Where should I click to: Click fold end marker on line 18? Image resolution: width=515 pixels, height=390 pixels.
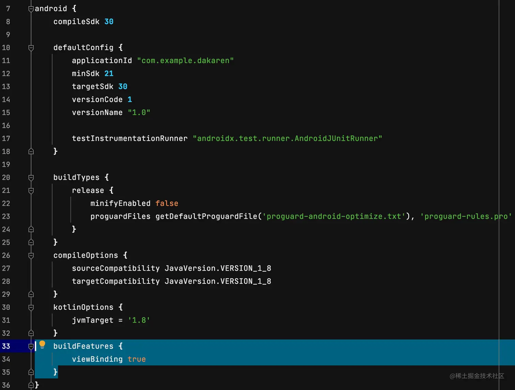pyautogui.click(x=31, y=151)
